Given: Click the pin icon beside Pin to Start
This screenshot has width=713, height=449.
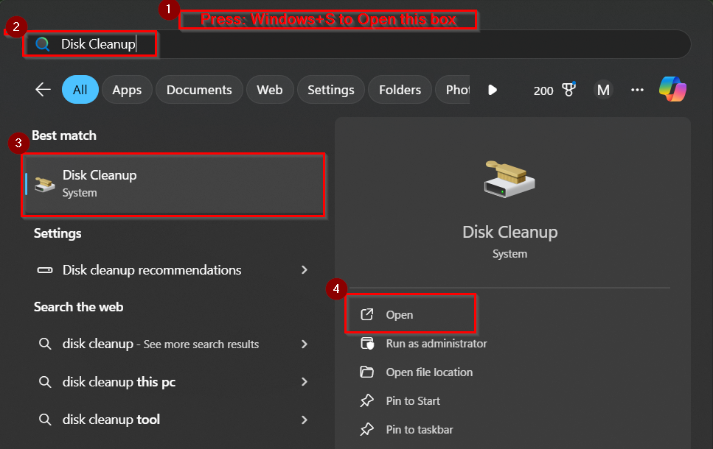Looking at the screenshot, I should [x=367, y=401].
